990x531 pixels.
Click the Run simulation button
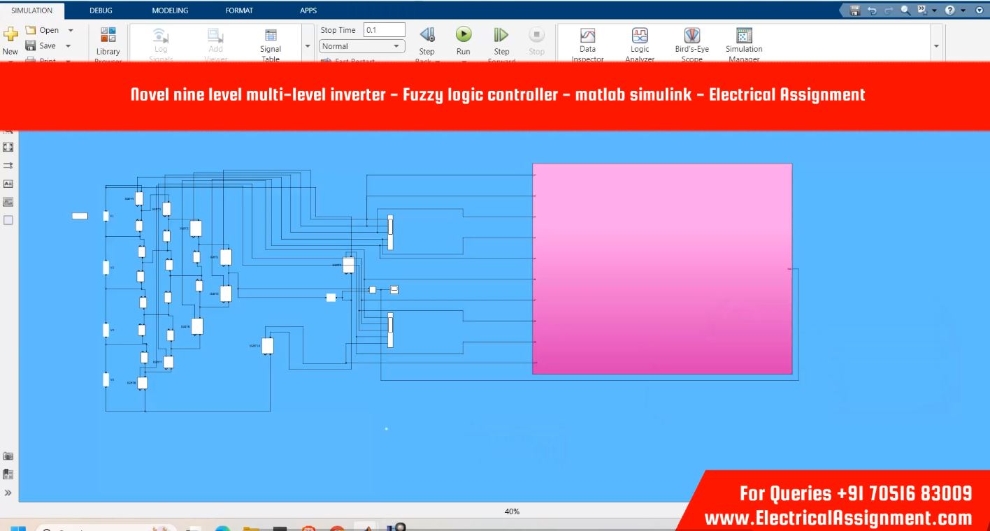pos(463,35)
